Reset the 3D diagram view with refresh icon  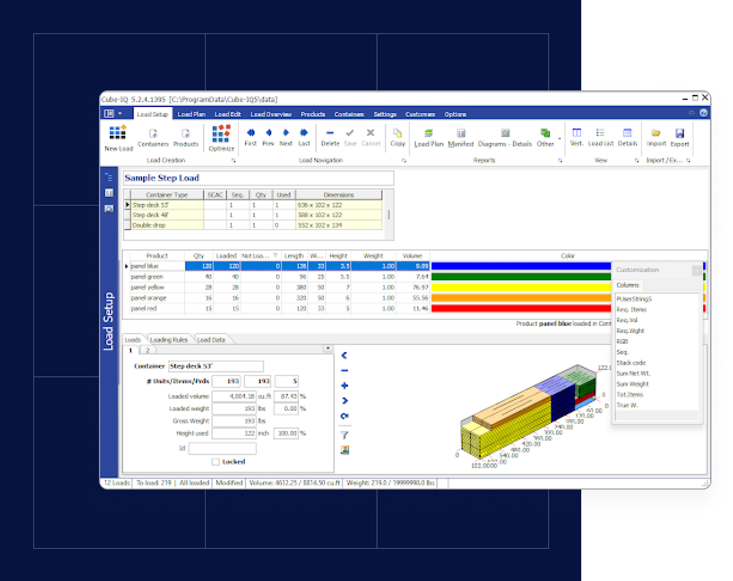pyautogui.click(x=344, y=416)
